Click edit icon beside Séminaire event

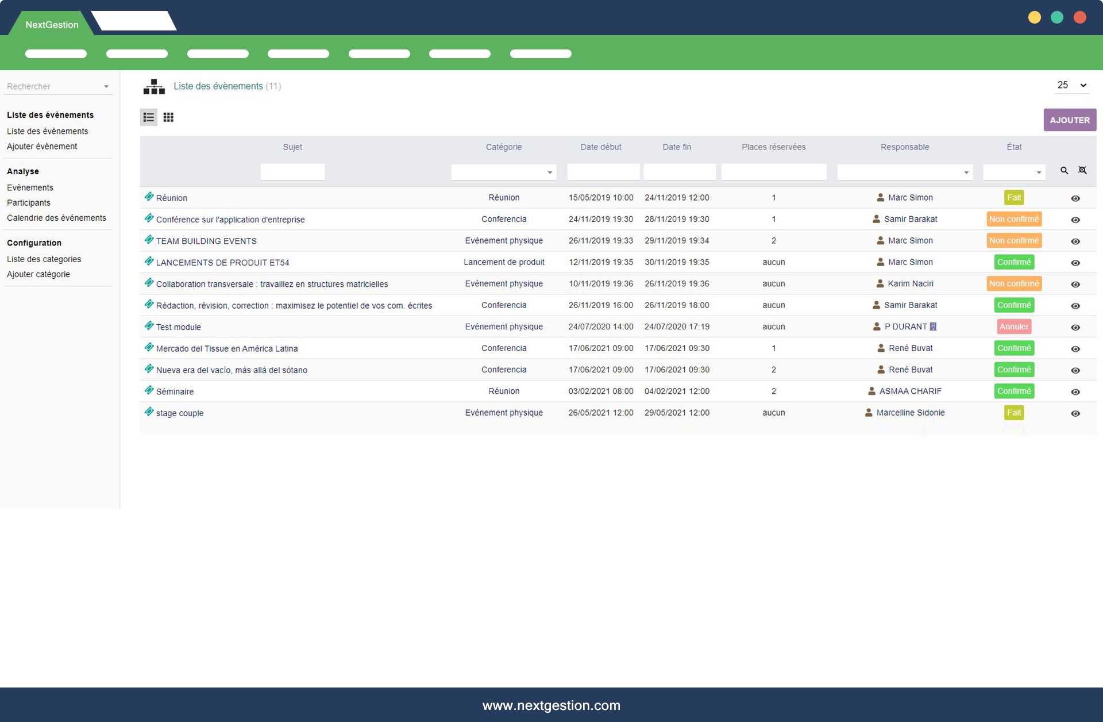click(149, 391)
